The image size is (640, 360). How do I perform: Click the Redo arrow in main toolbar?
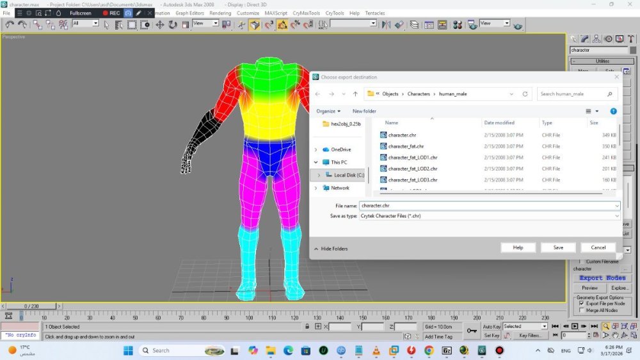point(22,25)
